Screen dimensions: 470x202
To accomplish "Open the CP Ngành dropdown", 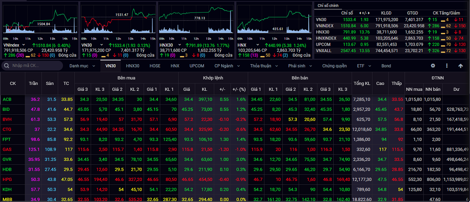I will (x=227, y=66).
